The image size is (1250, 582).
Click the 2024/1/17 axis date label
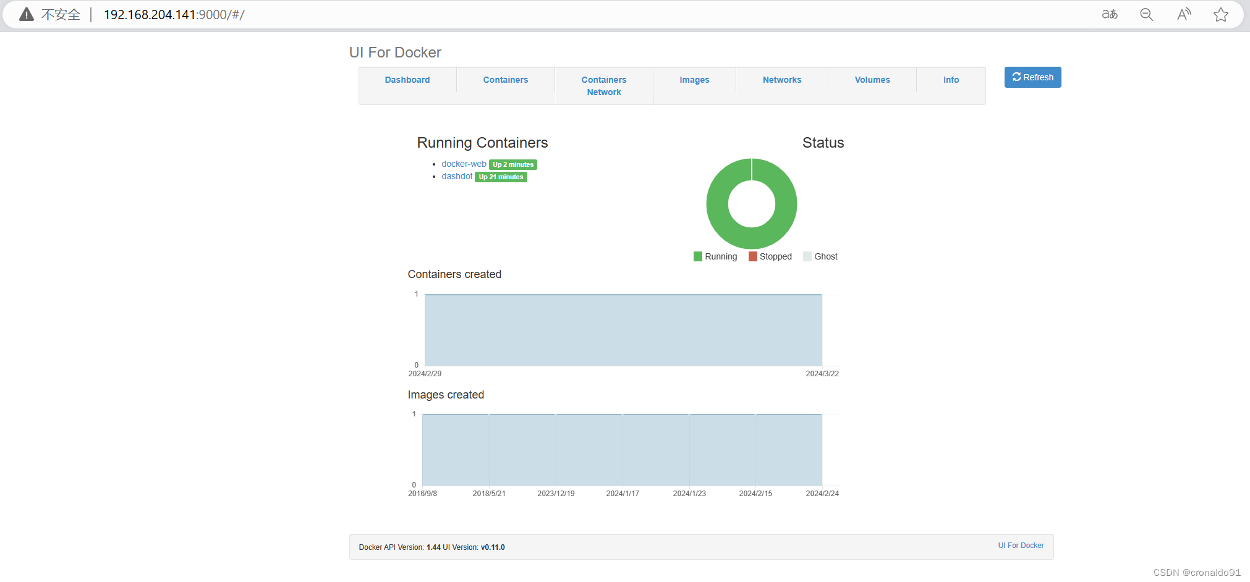tap(623, 494)
